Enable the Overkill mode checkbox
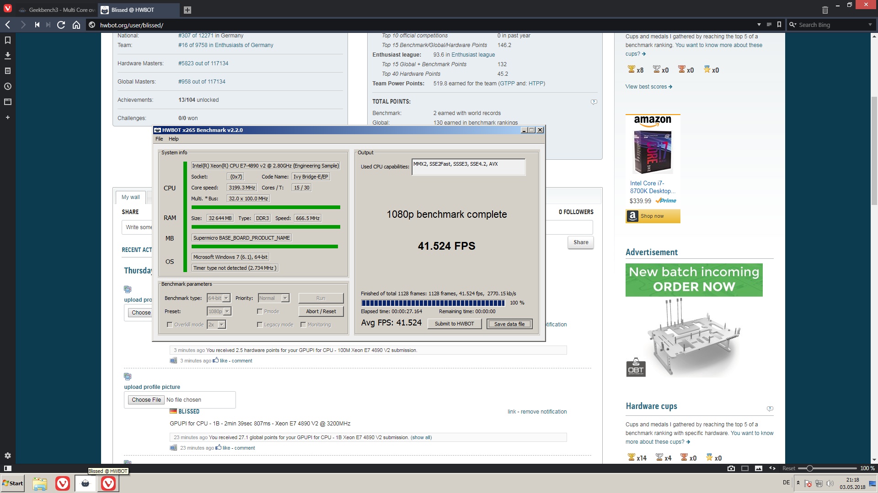Image resolution: width=878 pixels, height=493 pixels. tap(170, 325)
